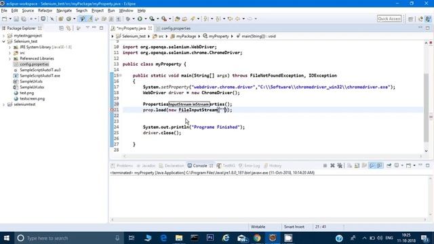
Task: Toggle Pin Console button
Action: pos(389,165)
